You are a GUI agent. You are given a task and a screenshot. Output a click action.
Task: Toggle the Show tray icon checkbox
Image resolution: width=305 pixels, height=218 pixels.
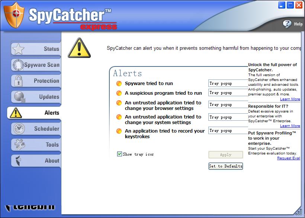click(x=119, y=154)
